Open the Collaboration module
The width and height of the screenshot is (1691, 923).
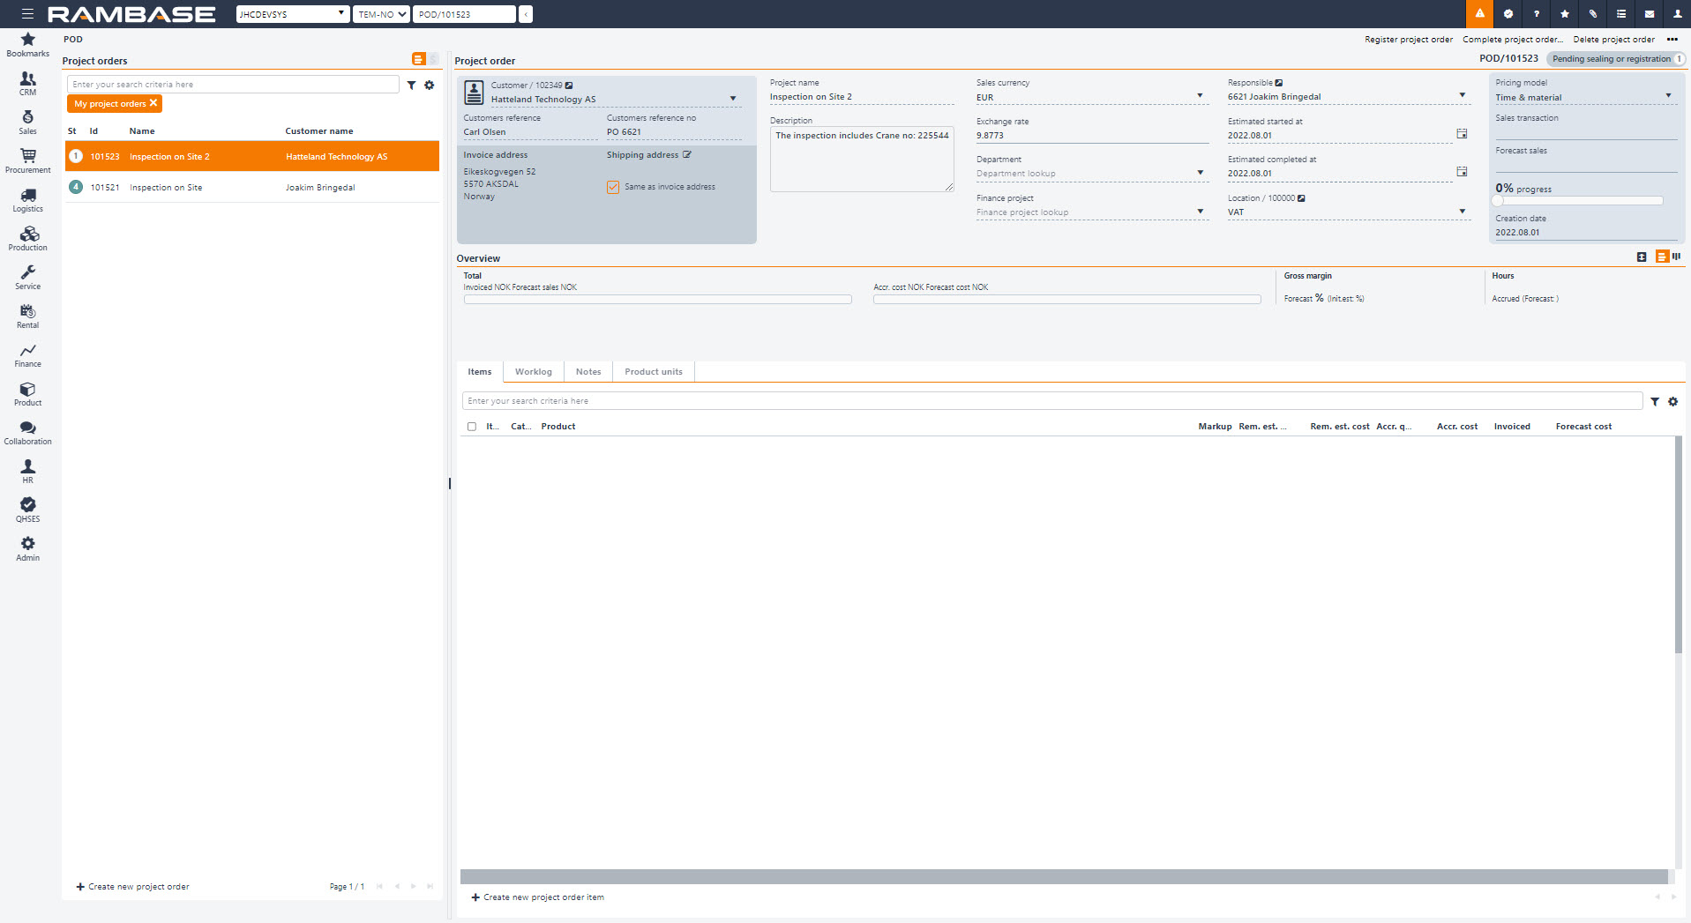[x=28, y=433]
